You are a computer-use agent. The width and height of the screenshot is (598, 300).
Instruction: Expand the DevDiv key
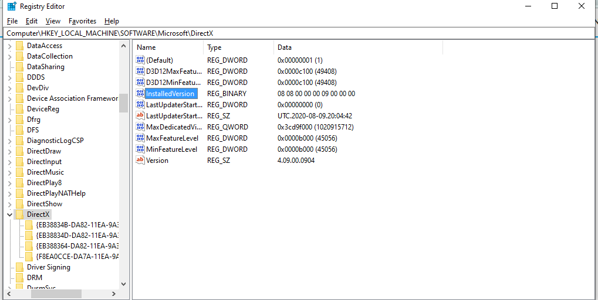coord(10,88)
